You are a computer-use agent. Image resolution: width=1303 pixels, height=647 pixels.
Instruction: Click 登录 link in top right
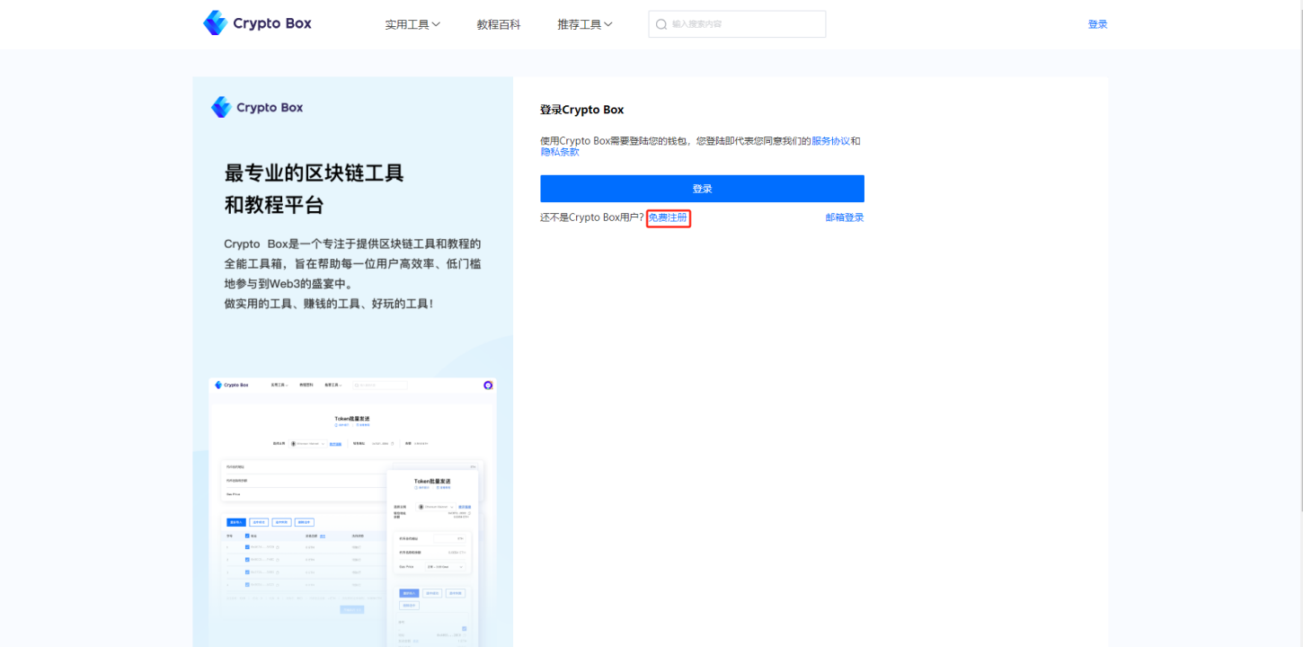pyautogui.click(x=1097, y=24)
